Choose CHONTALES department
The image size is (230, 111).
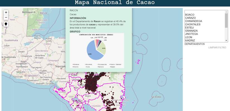pos(193,24)
